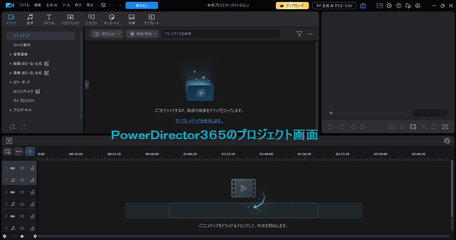Open the エフェクト room

pyautogui.click(x=91, y=19)
